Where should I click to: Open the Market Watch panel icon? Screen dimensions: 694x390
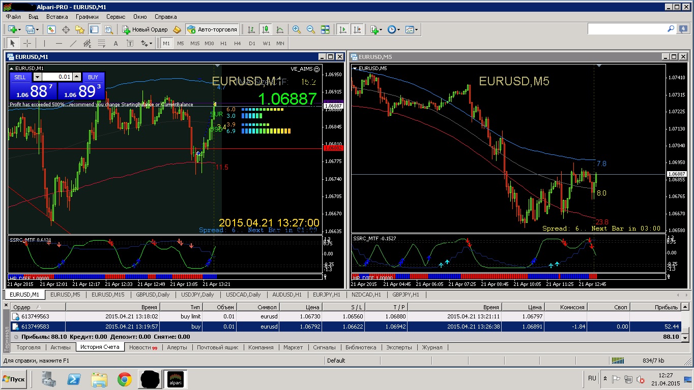click(51, 29)
